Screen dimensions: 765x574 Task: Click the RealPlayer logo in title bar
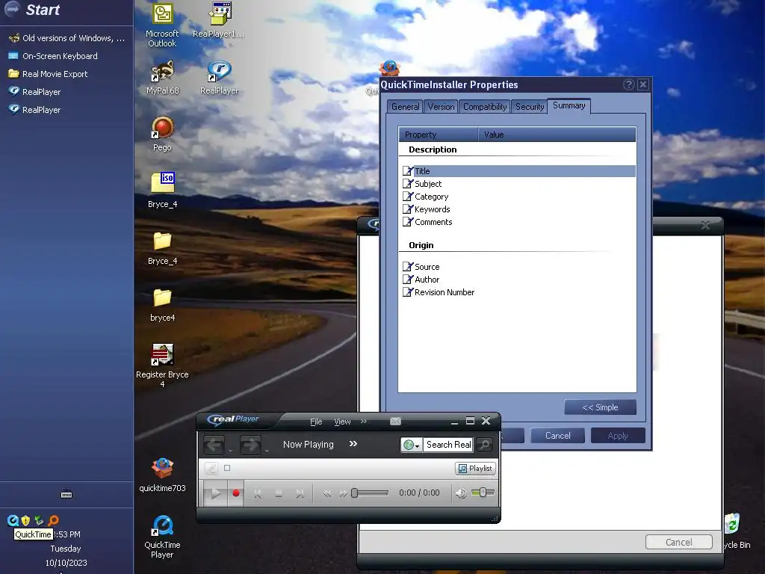click(x=233, y=419)
